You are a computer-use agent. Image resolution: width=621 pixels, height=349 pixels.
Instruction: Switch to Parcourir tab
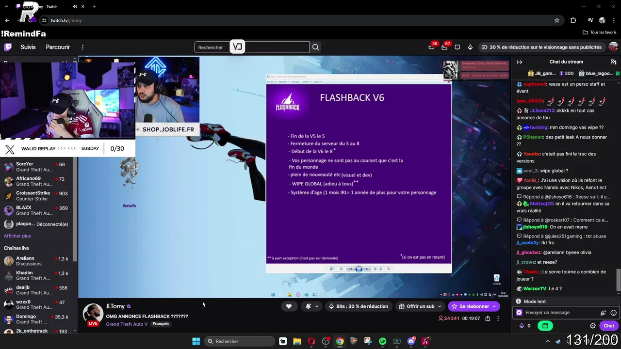[58, 47]
